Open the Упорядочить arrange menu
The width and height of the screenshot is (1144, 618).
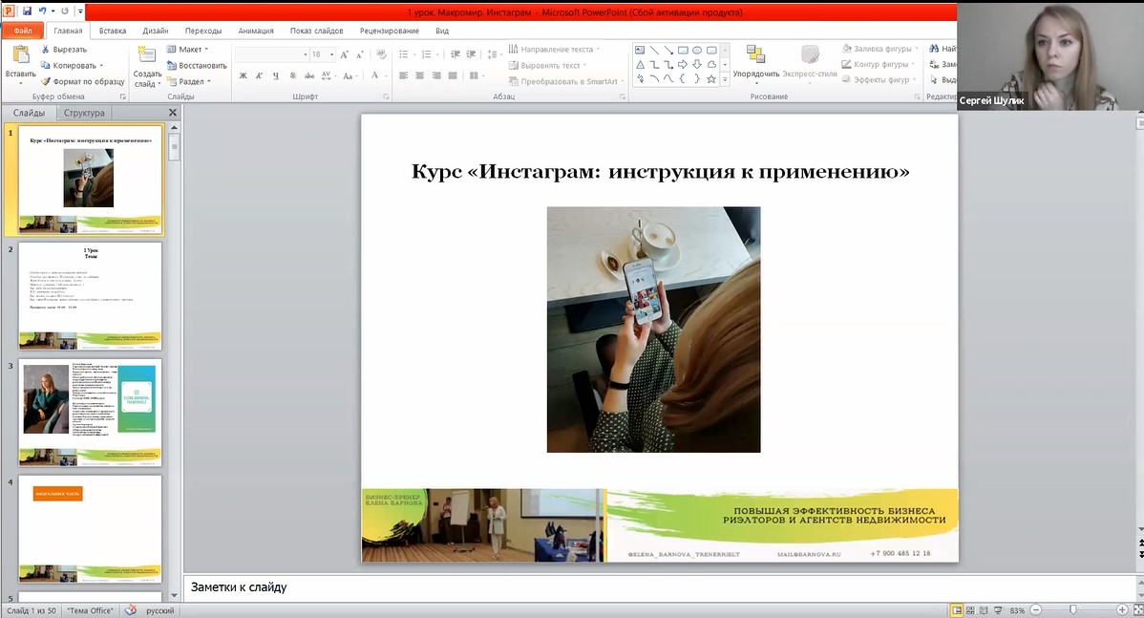(756, 63)
